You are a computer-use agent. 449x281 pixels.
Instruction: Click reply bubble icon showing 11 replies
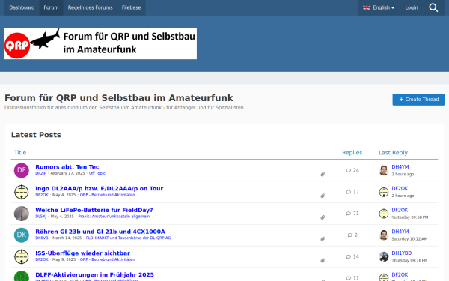pos(349,278)
